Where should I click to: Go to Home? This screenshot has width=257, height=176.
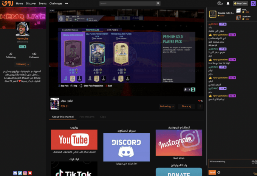[x=20, y=3]
